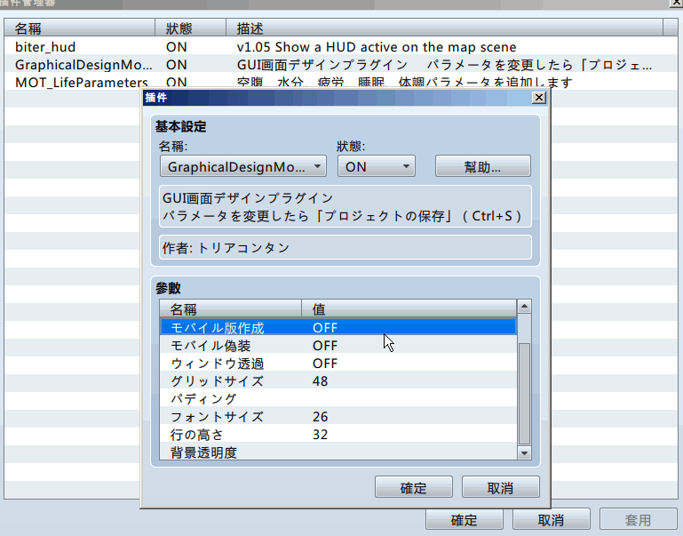683x536 pixels.
Task: Select biter_hud row in plugin manager
Action: click(340, 46)
